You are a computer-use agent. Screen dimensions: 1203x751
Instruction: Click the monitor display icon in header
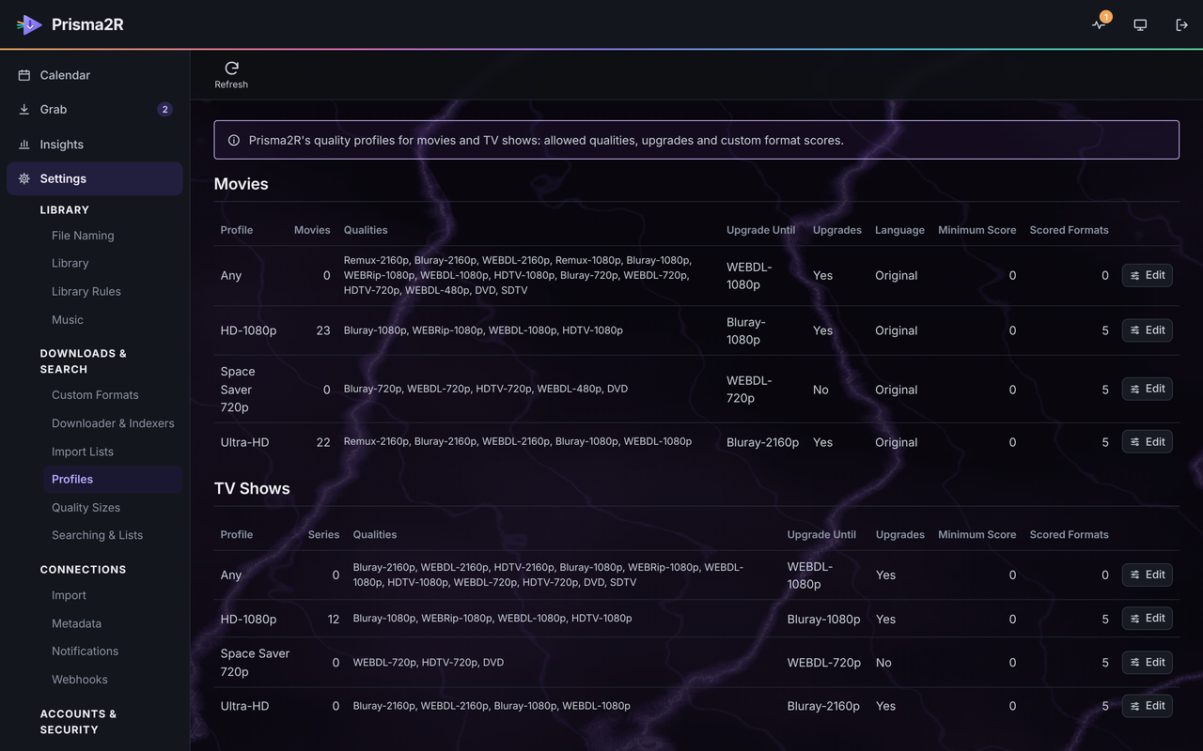[x=1140, y=25]
